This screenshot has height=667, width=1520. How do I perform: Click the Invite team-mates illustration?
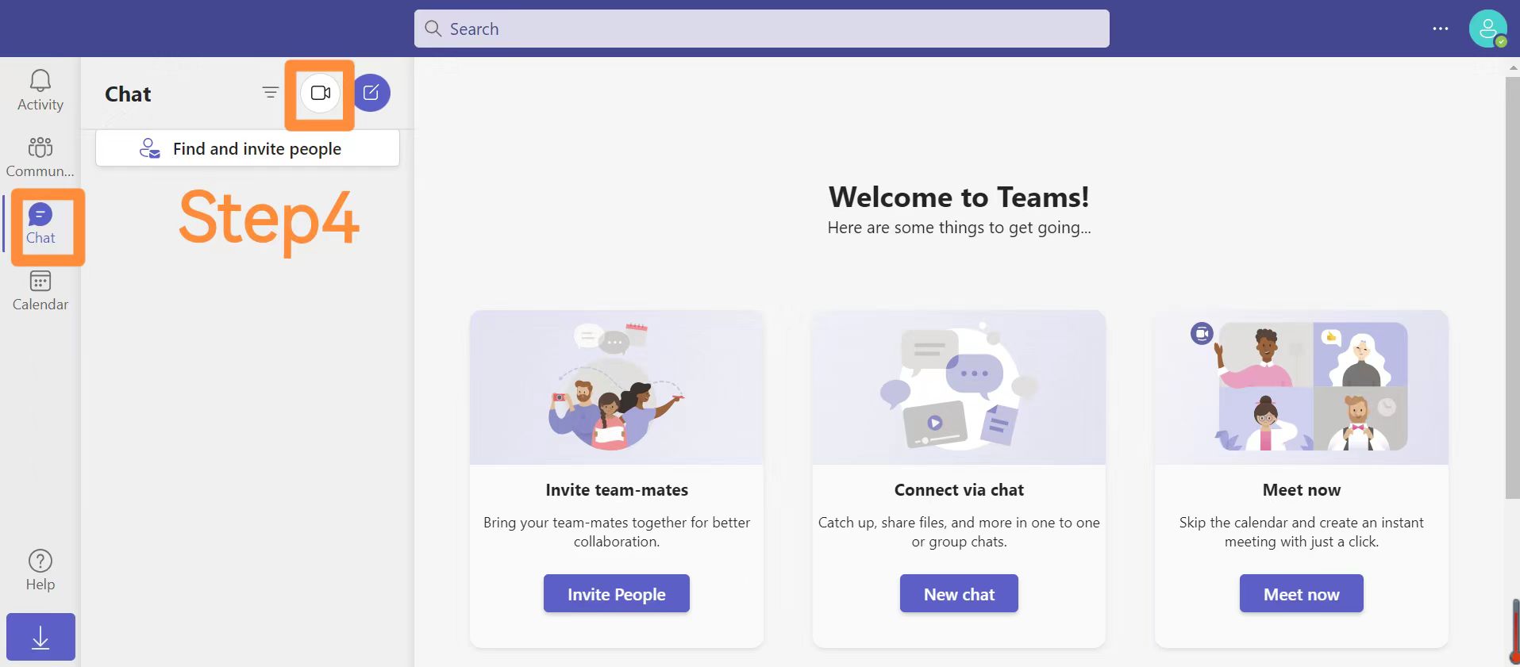point(616,388)
